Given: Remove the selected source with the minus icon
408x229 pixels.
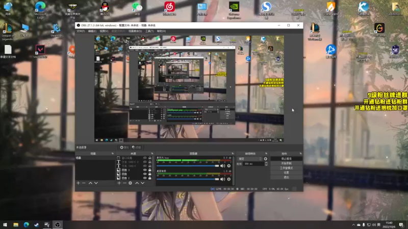Looking at the screenshot, I should [x=124, y=183].
